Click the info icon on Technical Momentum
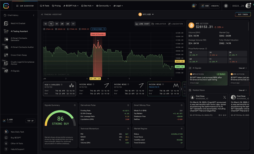This screenshot has width=254, height=154. pos(128,129)
